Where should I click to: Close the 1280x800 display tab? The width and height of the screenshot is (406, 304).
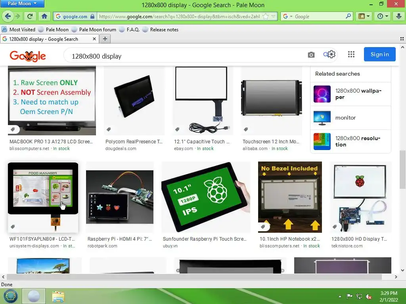[x=94, y=39]
